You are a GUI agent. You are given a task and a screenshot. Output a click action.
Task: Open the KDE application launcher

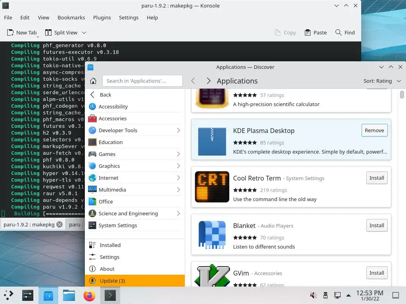point(9,295)
